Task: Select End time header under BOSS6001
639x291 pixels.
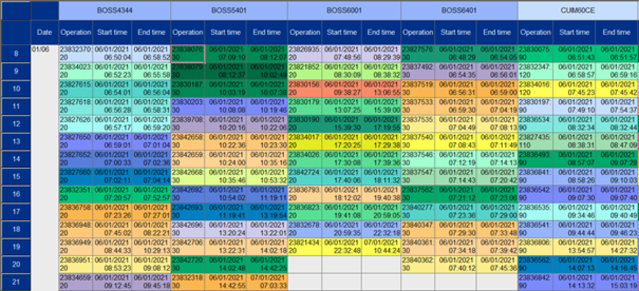Action: click(x=381, y=32)
